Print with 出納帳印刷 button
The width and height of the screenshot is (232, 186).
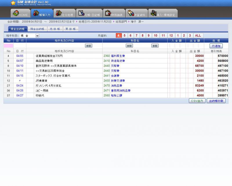[216, 101]
